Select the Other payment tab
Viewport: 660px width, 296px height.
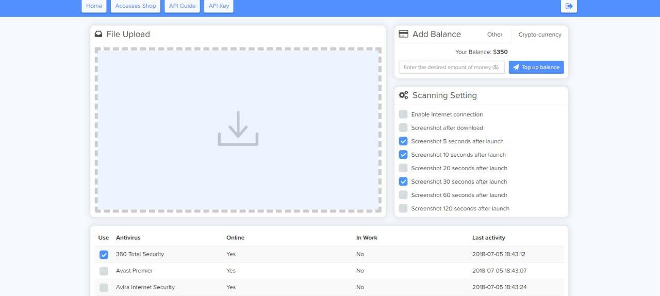(x=494, y=35)
